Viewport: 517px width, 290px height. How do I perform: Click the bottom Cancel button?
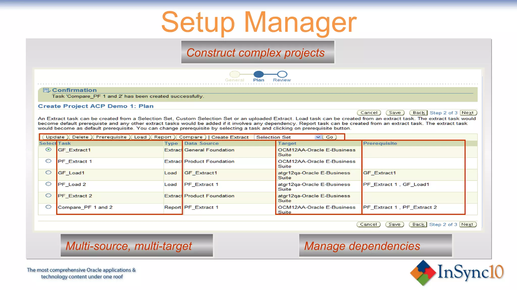point(368,224)
